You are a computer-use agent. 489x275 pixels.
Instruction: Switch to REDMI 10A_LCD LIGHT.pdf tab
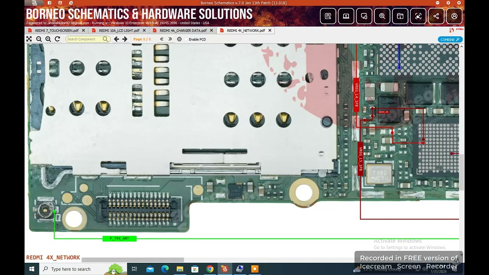click(119, 31)
